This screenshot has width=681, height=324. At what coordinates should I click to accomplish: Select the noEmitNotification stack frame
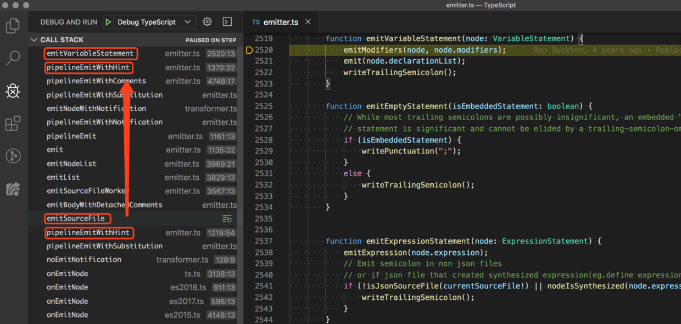pyautogui.click(x=84, y=260)
